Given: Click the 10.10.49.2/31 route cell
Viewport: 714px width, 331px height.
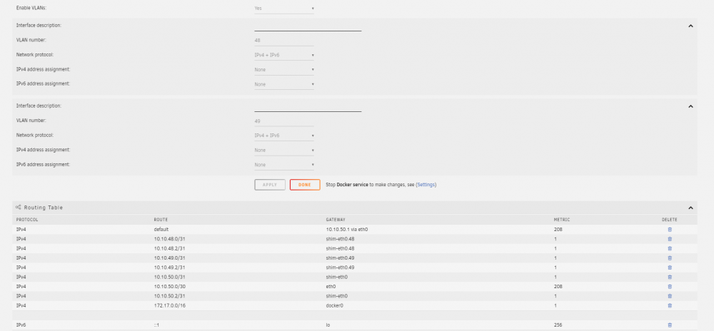Looking at the screenshot, I should 169,268.
